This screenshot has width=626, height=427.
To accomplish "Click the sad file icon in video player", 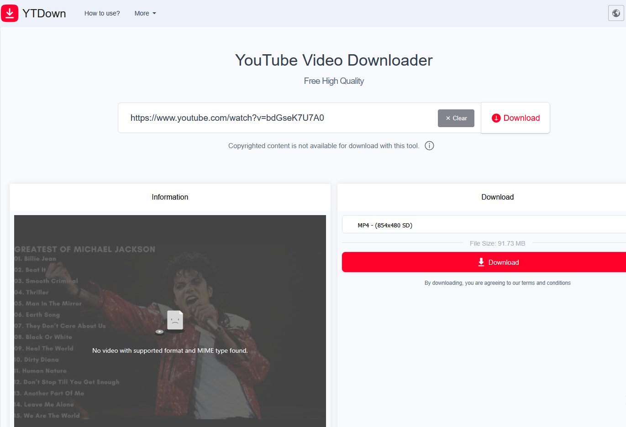I will [x=174, y=320].
